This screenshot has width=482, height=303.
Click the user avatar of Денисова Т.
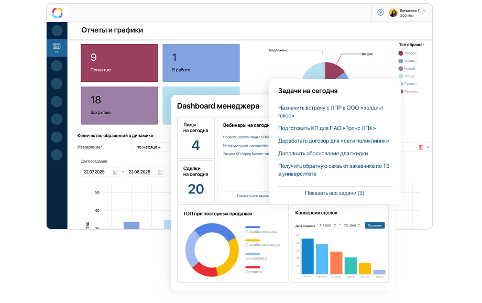tap(393, 13)
